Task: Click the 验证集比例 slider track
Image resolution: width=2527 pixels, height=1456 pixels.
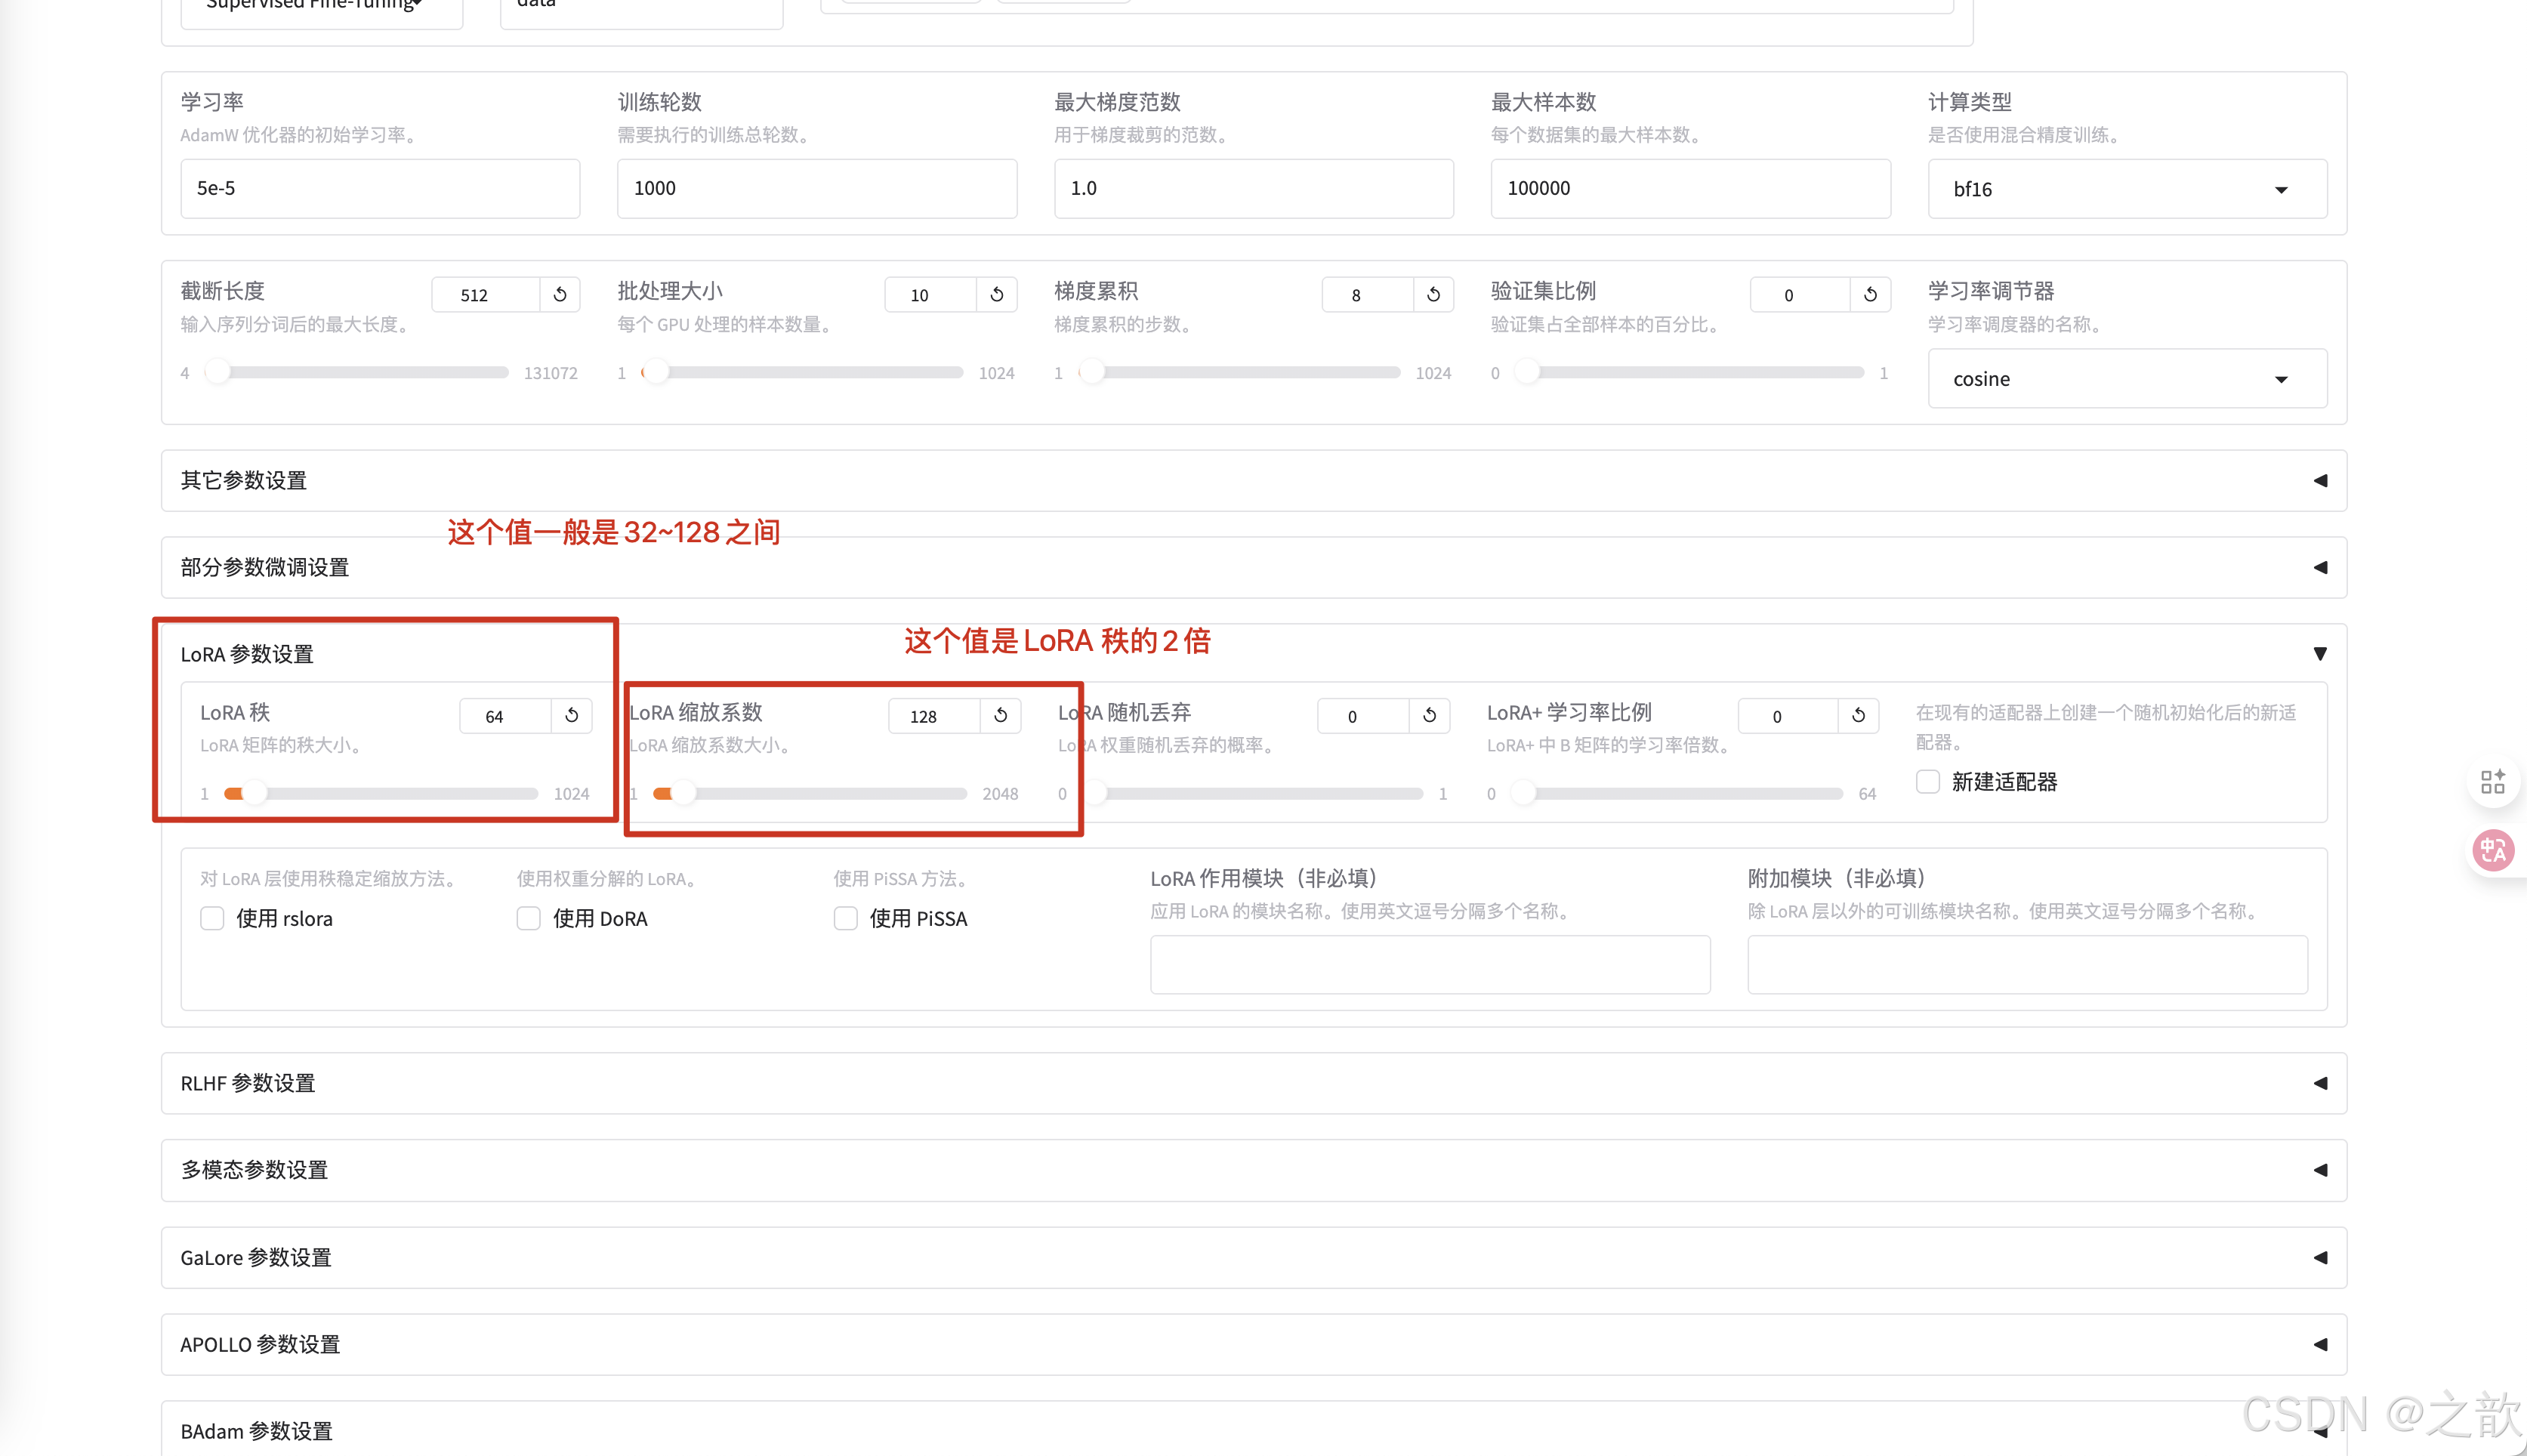Action: [1690, 373]
